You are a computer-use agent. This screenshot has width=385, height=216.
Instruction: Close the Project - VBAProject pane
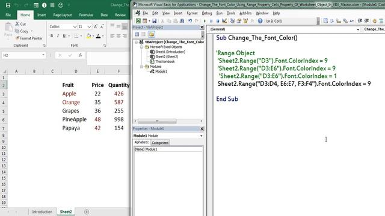pos(202,27)
